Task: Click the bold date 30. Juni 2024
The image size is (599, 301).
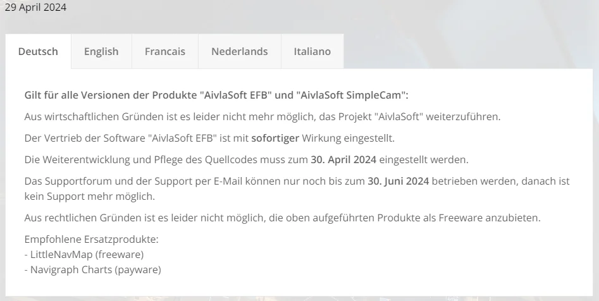Action: [x=398, y=181]
